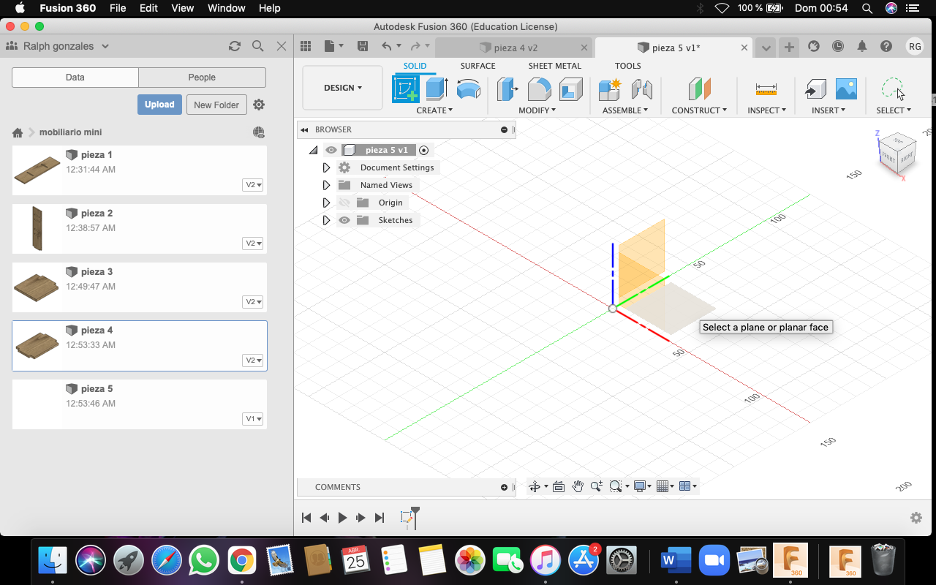Screen dimensions: 936x585
Task: Select the Fillet tool icon
Action: click(539, 89)
